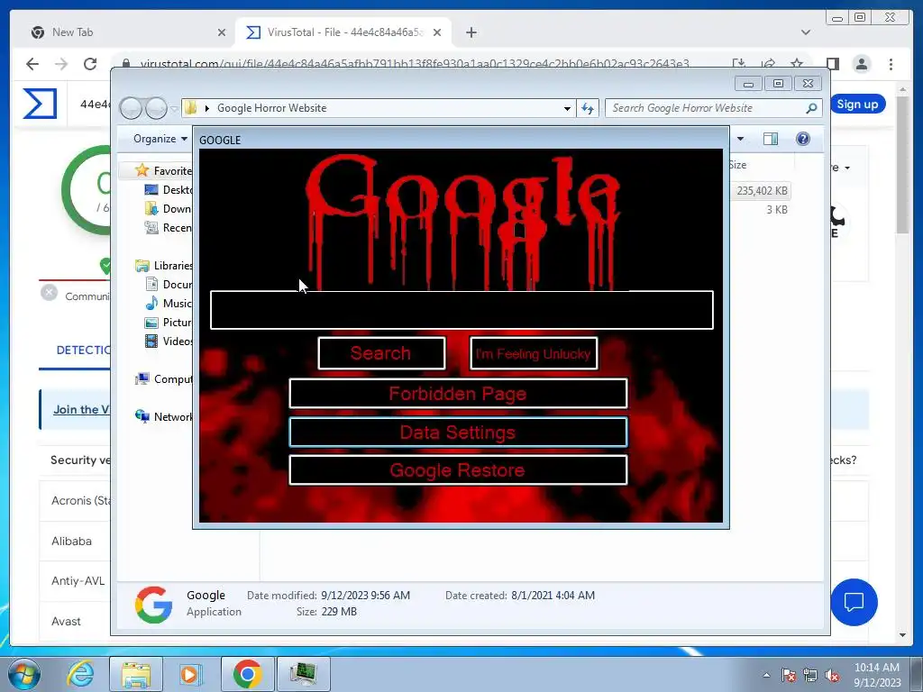Open Chrome side panel icon
The image size is (923, 692).
(x=832, y=64)
